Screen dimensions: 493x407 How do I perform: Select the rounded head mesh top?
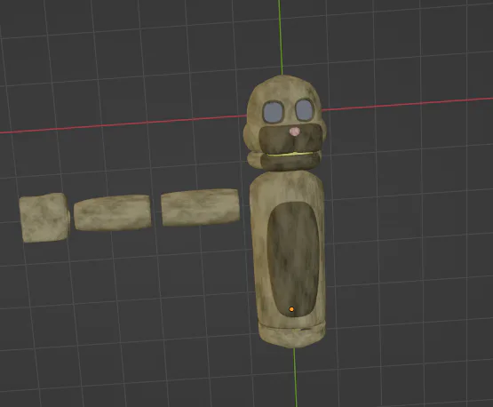(284, 89)
